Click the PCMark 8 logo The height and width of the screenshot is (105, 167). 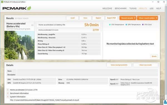pos(17,8)
